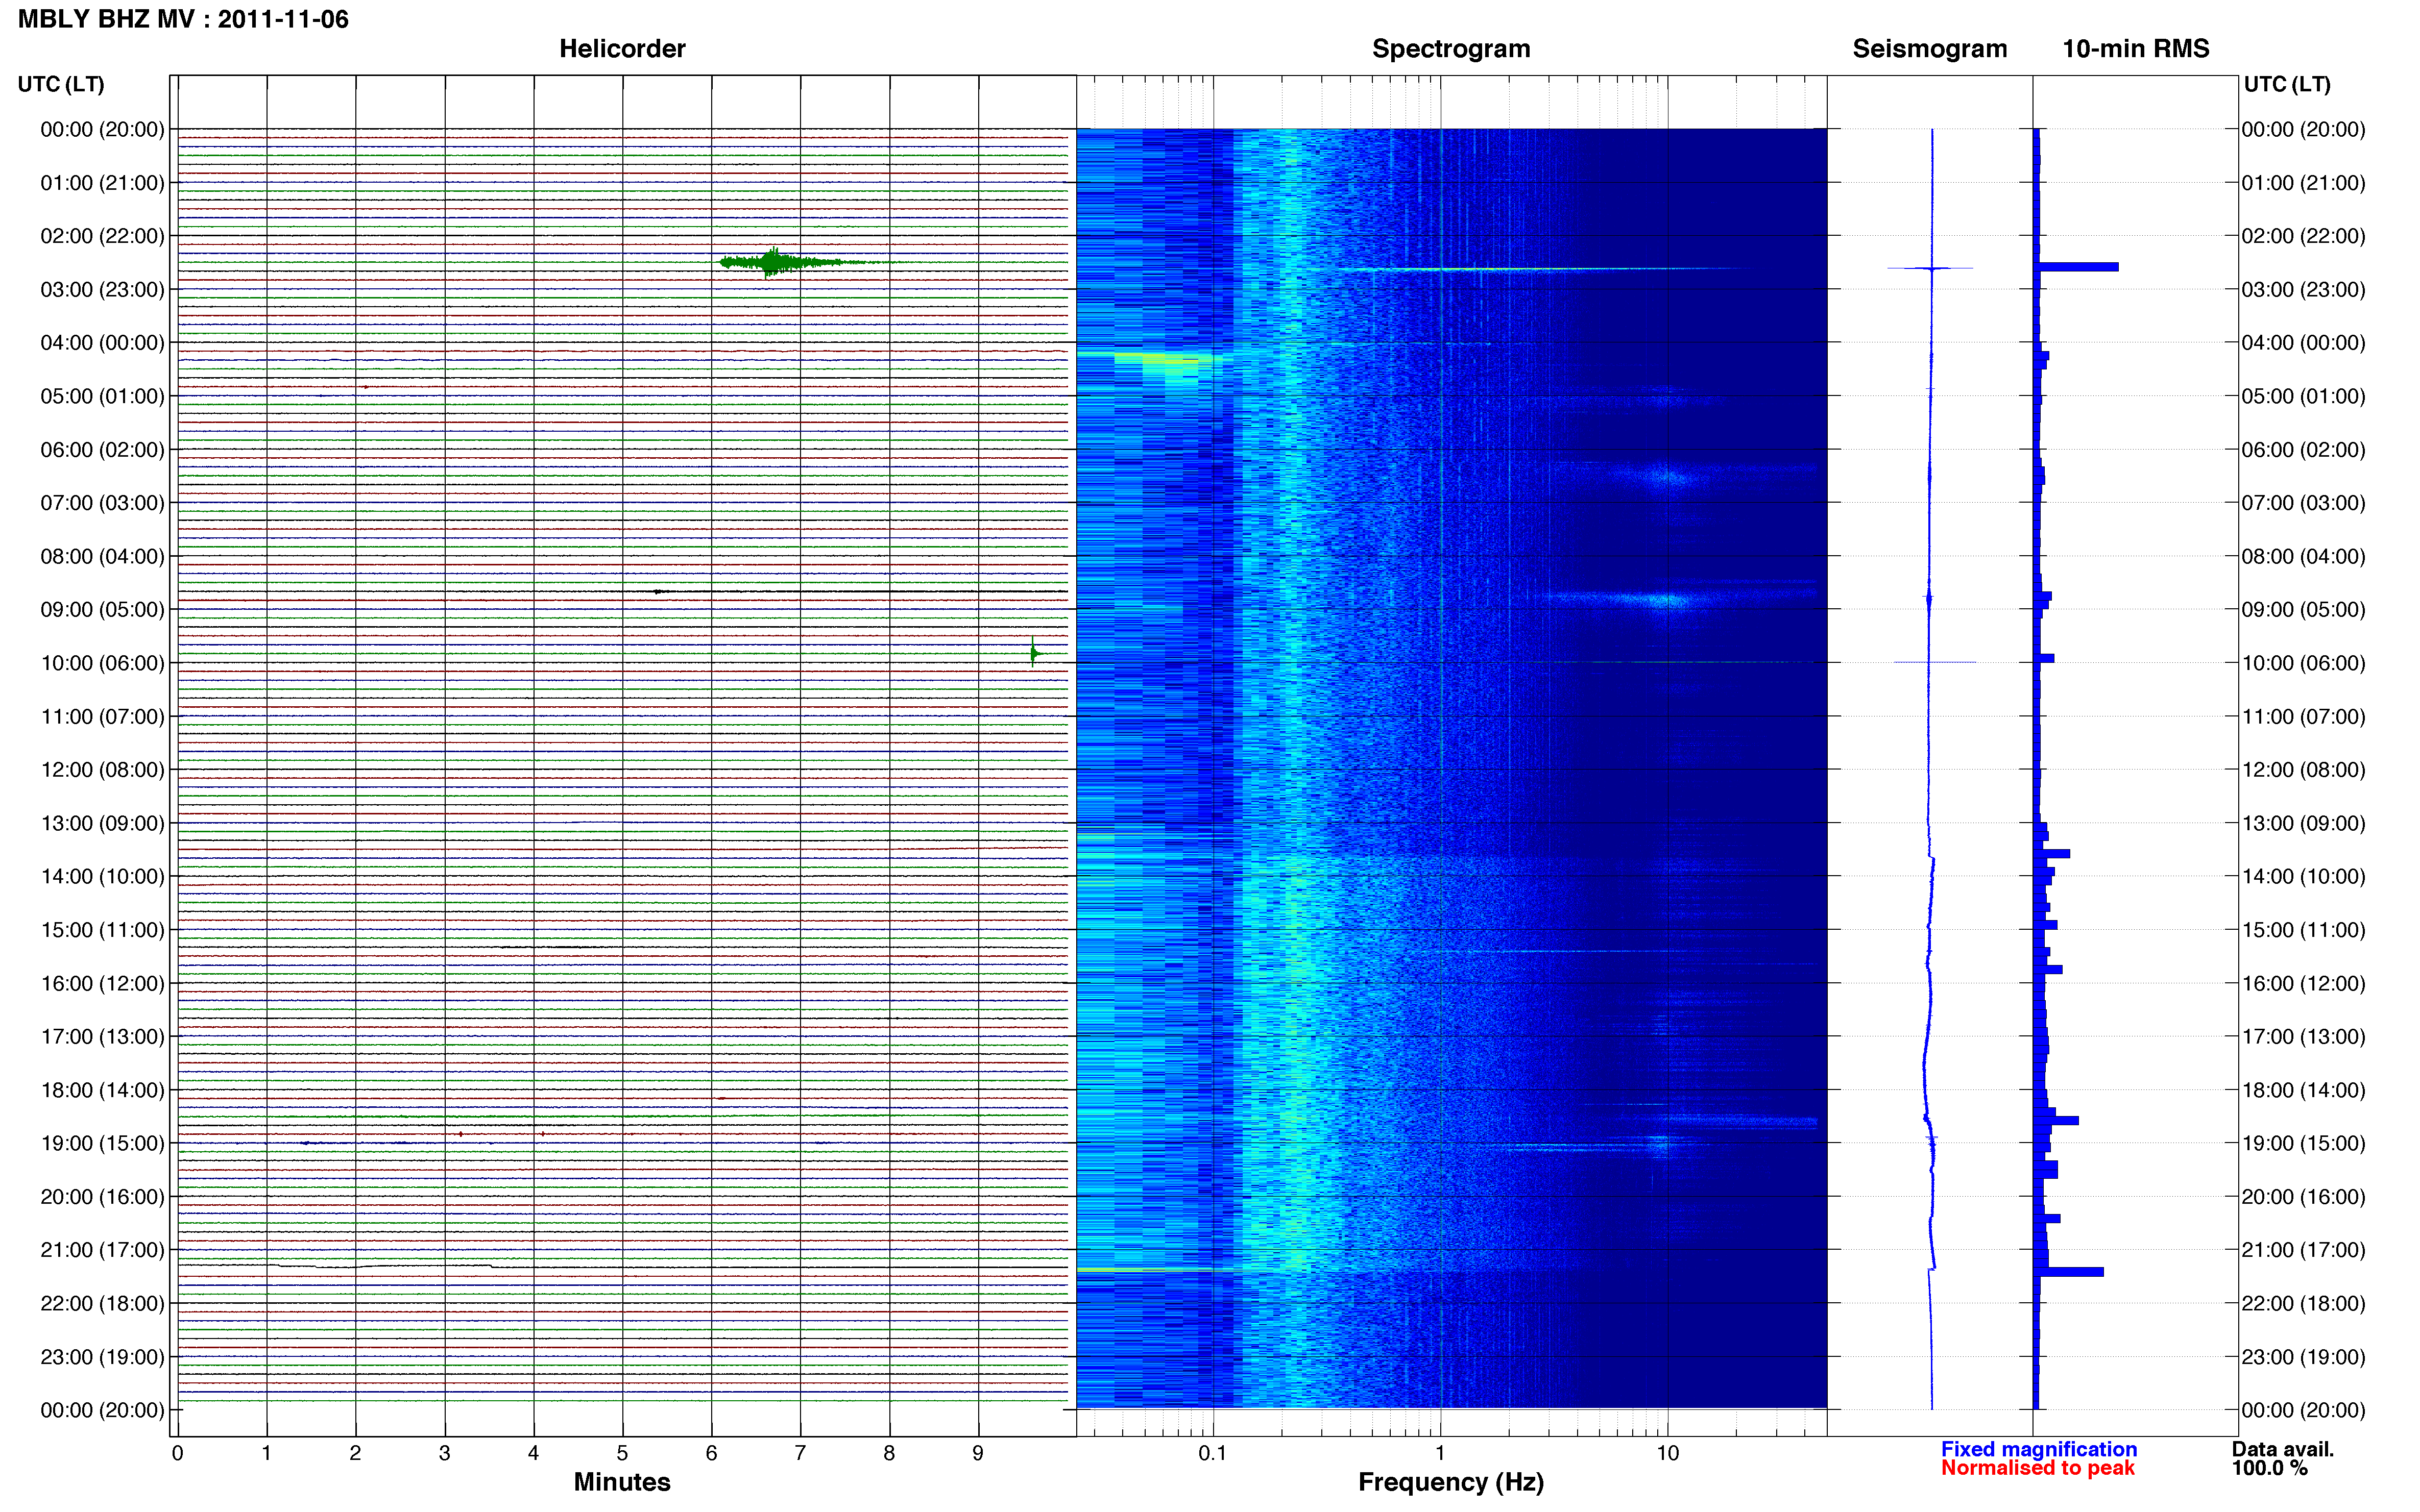Click the left 13:00 (09:00) time label
Image resolution: width=2420 pixels, height=1512 pixels.
(102, 823)
